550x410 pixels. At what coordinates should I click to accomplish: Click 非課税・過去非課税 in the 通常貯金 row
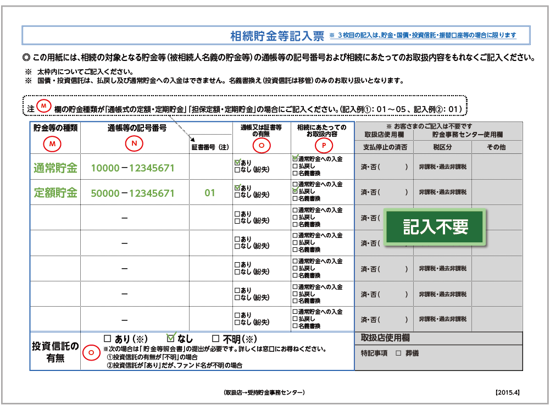pyautogui.click(x=443, y=167)
